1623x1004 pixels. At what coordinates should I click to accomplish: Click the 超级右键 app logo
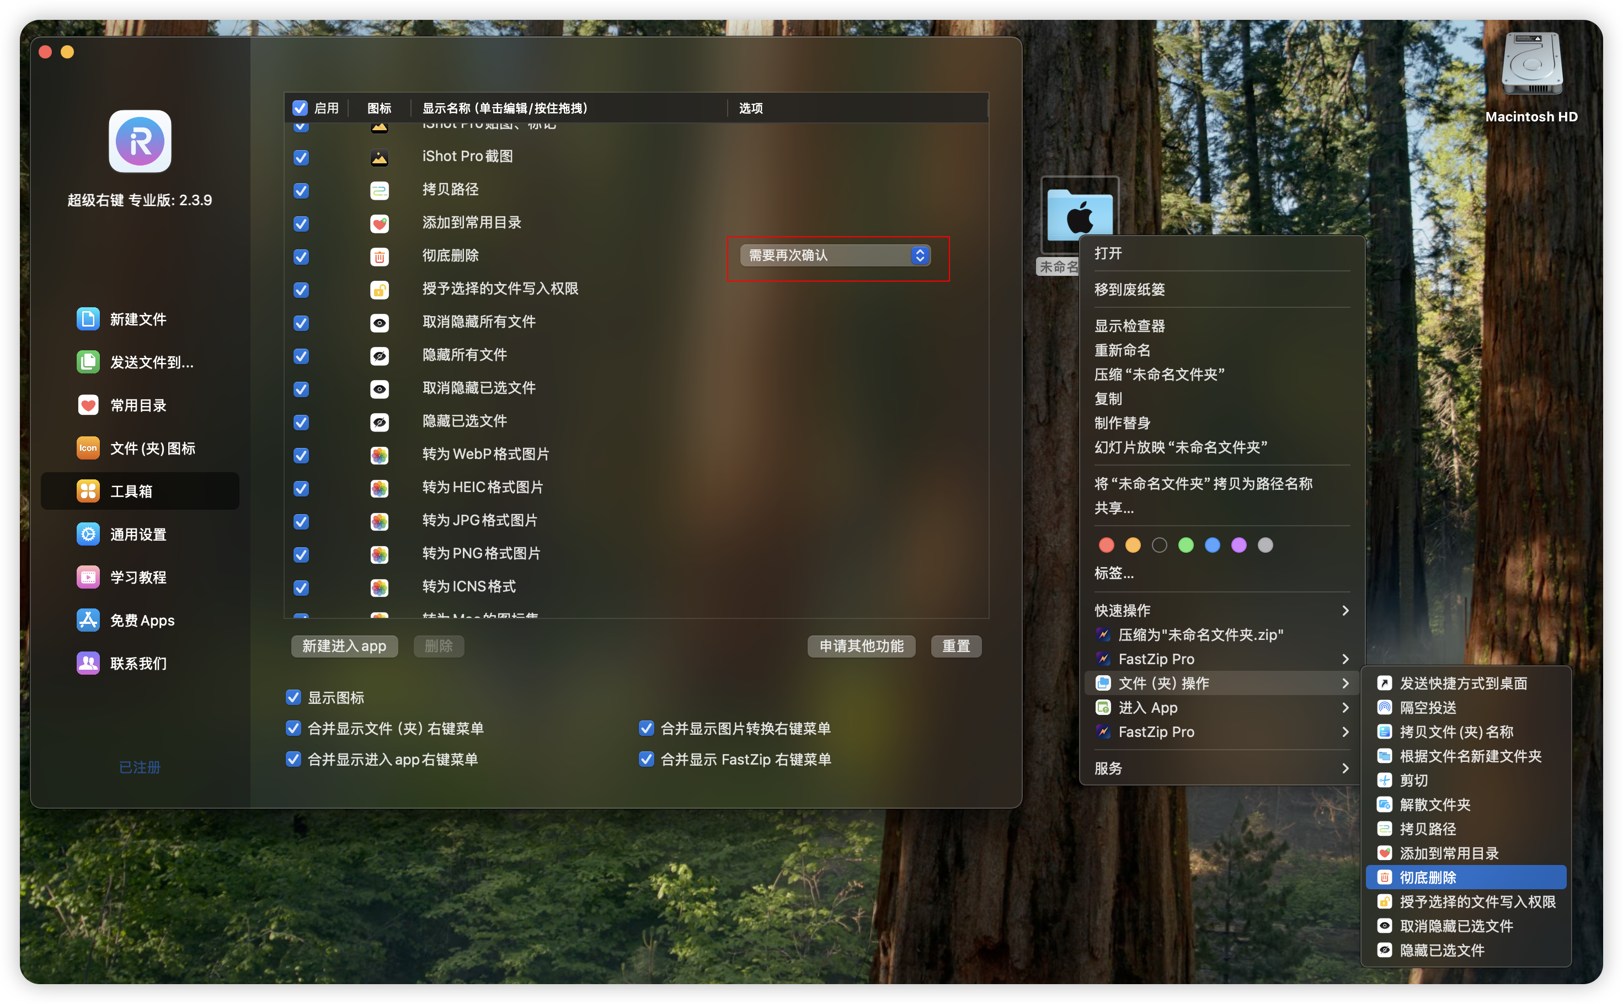click(140, 141)
